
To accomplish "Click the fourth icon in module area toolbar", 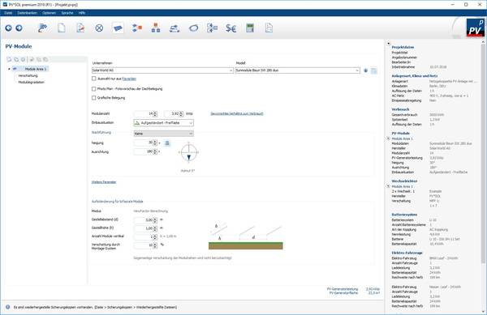I will tap(32, 59).
